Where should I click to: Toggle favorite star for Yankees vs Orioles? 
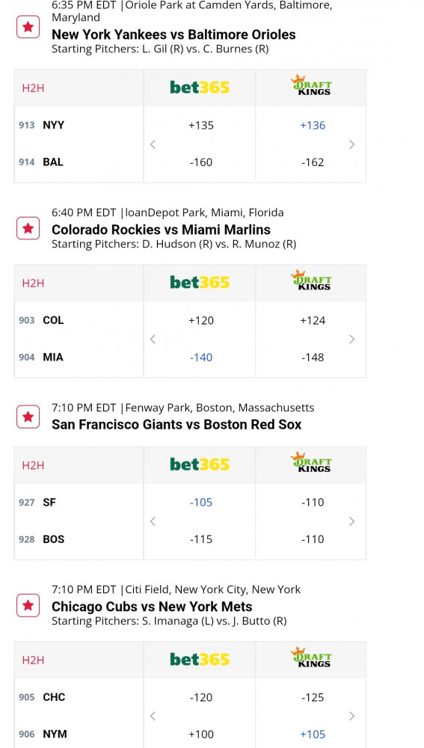tap(28, 27)
